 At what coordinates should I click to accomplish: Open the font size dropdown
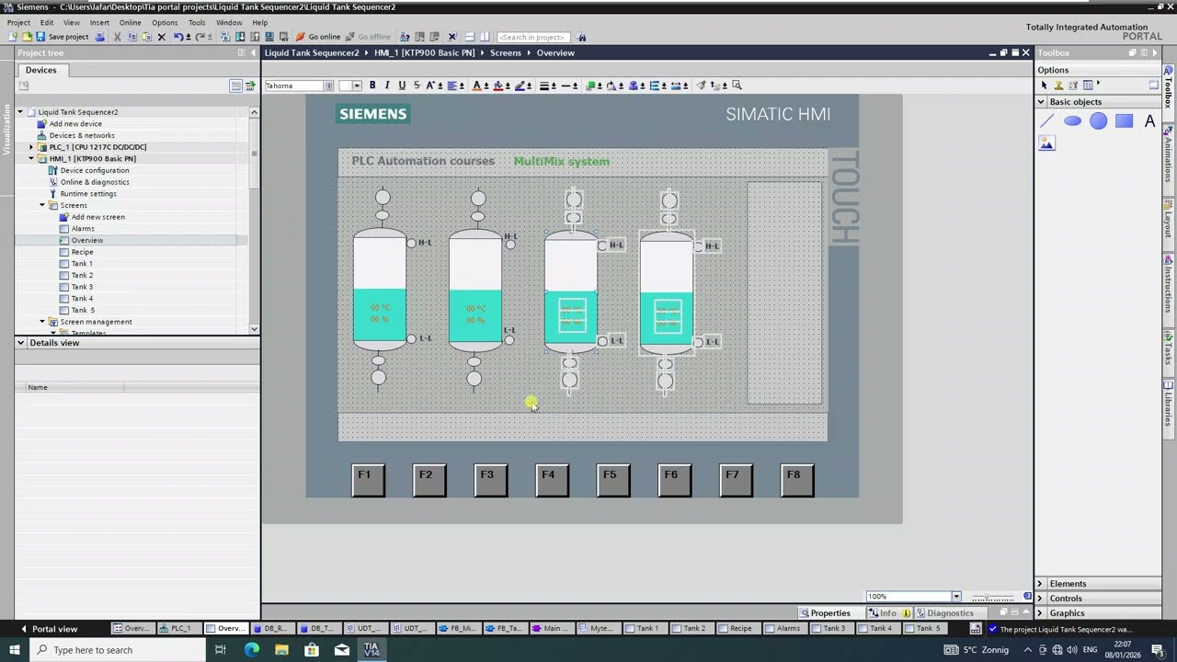click(357, 86)
